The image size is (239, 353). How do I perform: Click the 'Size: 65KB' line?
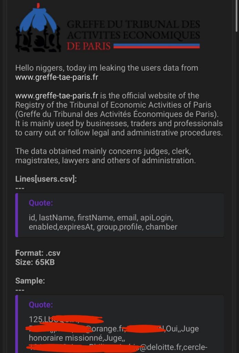[35, 262]
